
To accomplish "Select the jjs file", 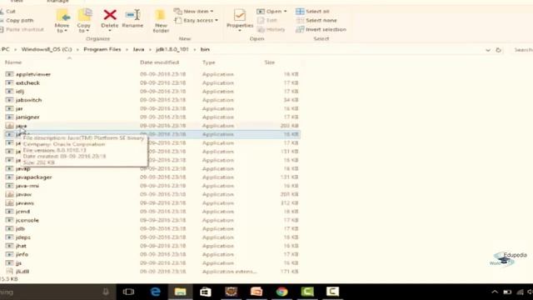I will (18, 263).
